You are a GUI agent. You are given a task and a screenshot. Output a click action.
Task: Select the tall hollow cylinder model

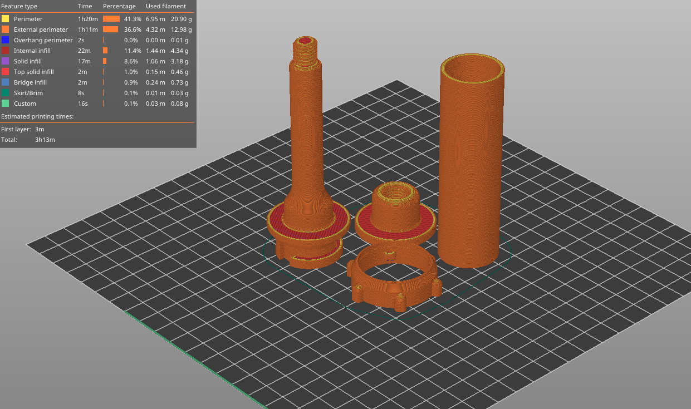[x=471, y=167]
